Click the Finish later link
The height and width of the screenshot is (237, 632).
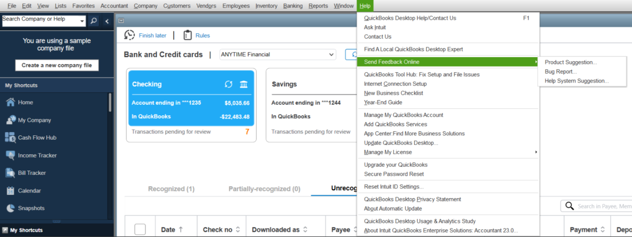coord(153,36)
